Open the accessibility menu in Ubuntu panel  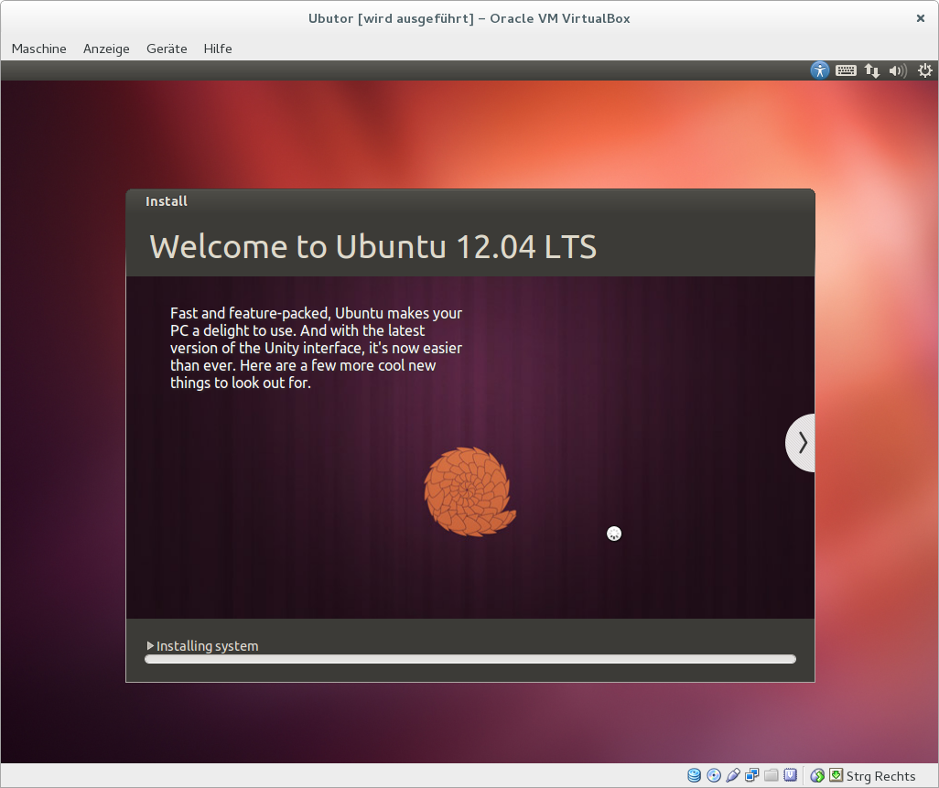pos(819,70)
